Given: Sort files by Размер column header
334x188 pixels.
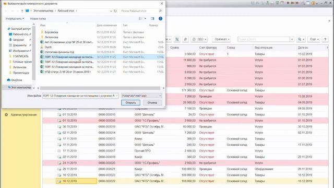Looking at the screenshot, I should coord(153,25).
